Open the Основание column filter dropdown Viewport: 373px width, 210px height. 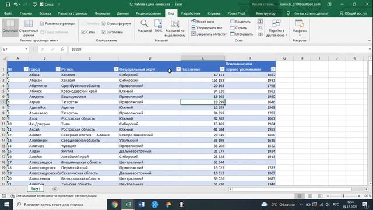tap(273, 69)
